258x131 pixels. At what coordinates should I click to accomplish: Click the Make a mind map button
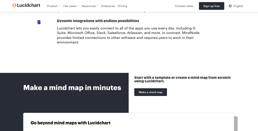150,92
